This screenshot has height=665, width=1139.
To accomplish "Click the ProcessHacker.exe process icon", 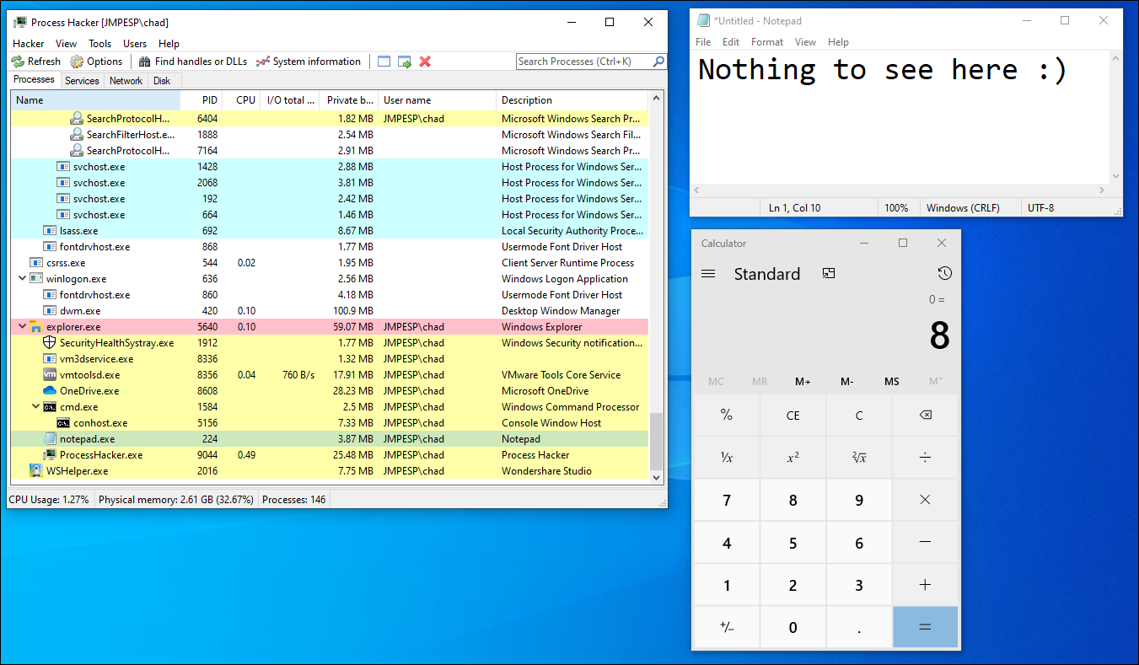I will 50,455.
